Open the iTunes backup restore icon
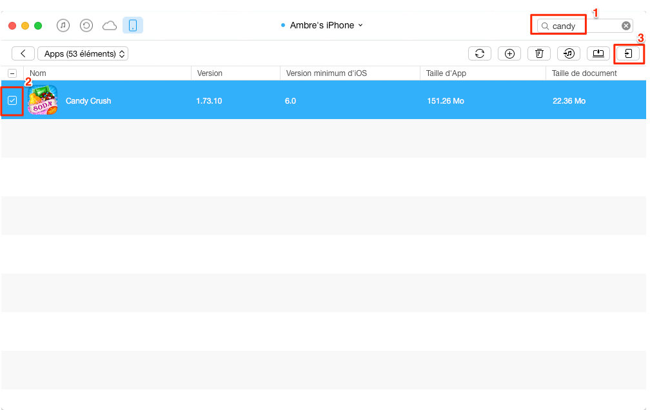650x410 pixels. pyautogui.click(x=86, y=26)
